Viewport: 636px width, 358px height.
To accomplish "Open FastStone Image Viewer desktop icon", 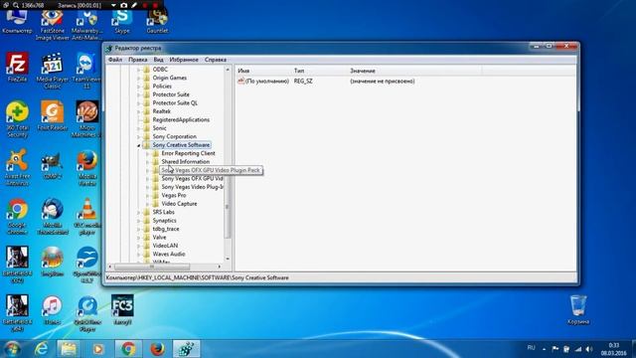I will pos(52,24).
